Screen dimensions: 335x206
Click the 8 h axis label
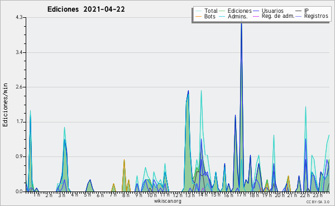point(126,195)
